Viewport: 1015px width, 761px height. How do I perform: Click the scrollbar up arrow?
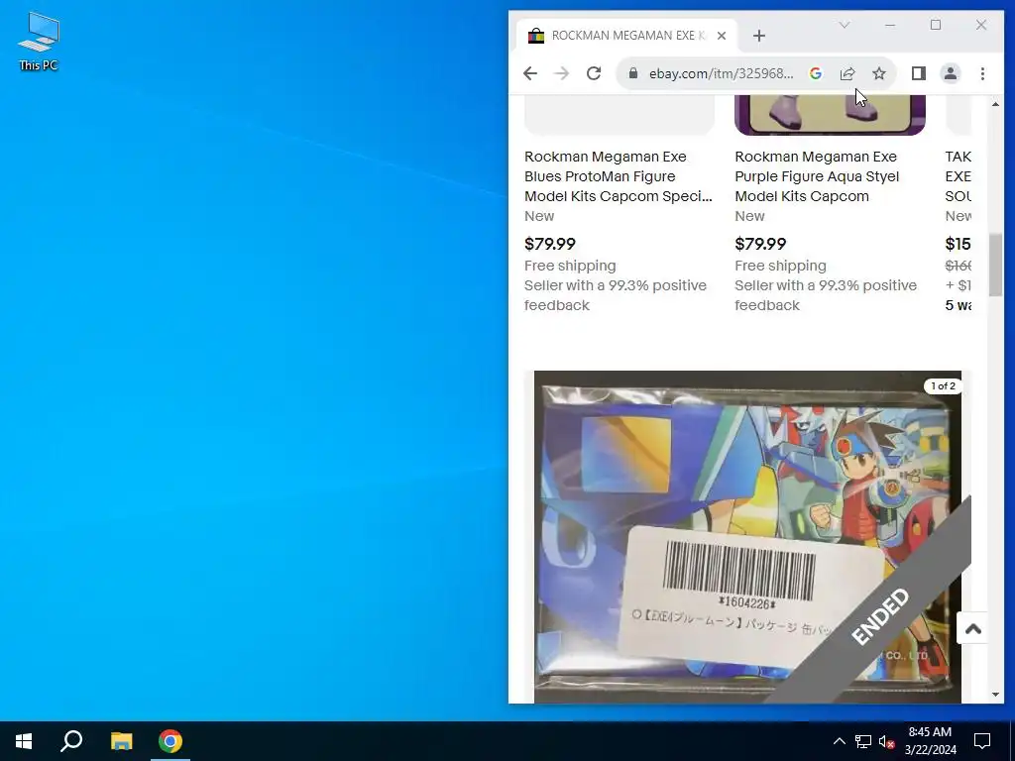995,103
